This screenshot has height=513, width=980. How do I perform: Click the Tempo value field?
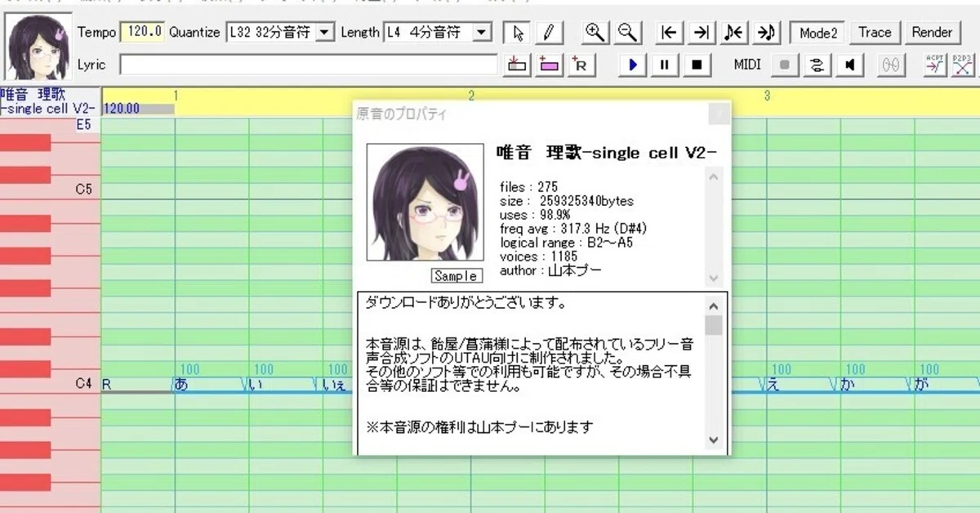[143, 33]
